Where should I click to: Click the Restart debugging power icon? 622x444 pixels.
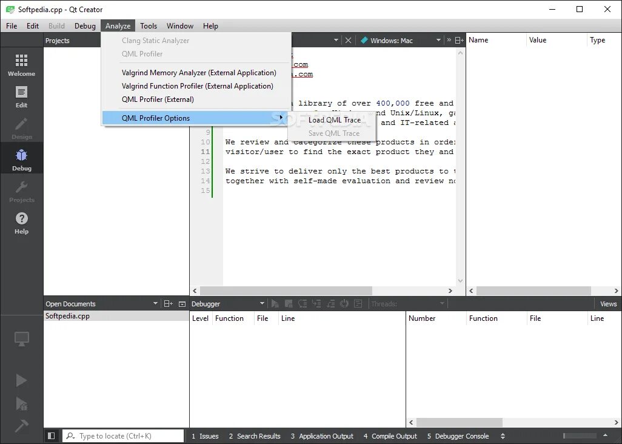[x=344, y=304]
